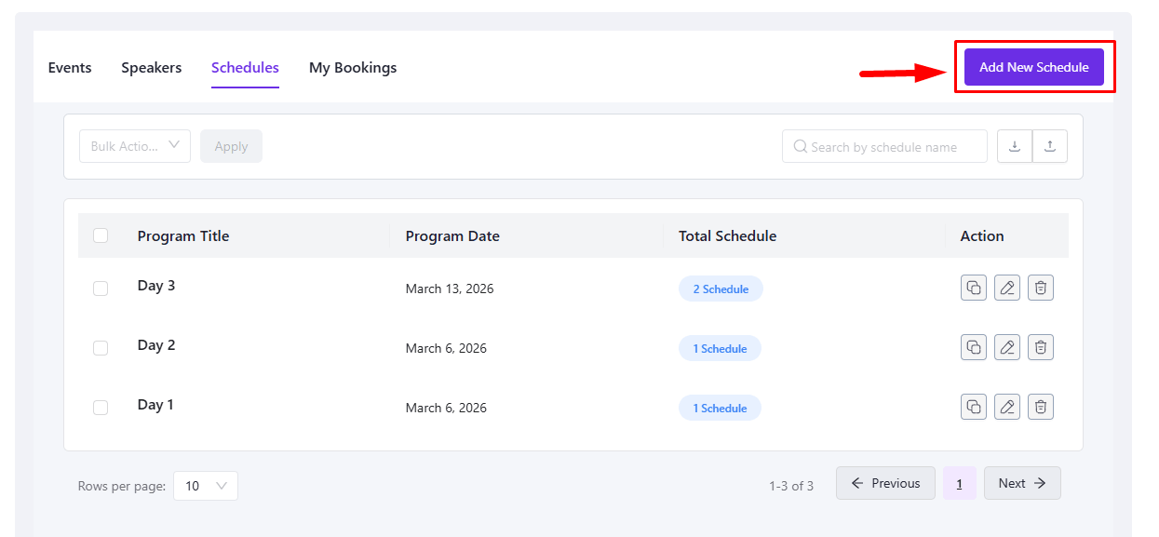Delete the Day 1 schedule
Screen dimensions: 1159x537
[1041, 407]
